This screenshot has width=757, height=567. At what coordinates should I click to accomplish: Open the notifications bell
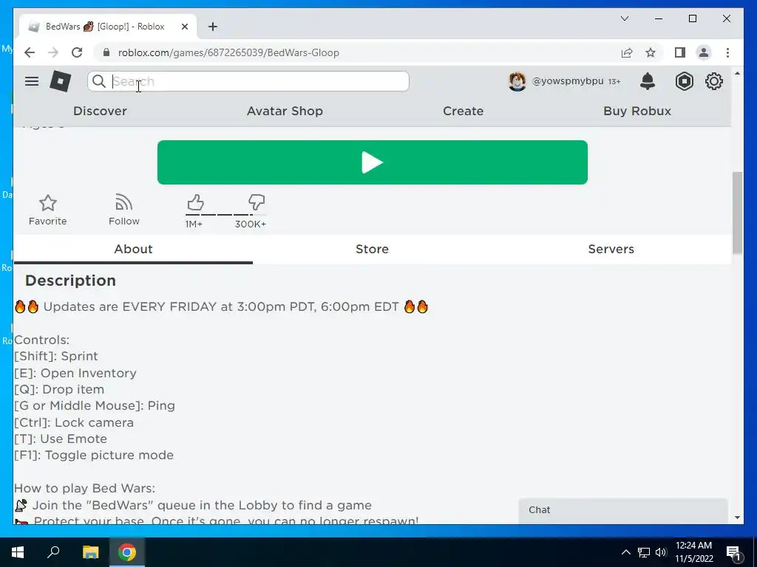tap(648, 81)
